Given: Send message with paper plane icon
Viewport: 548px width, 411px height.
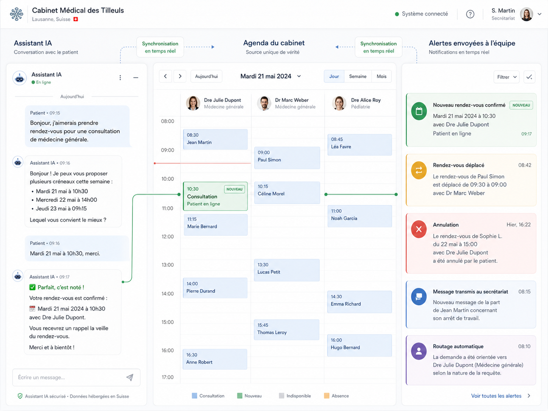Looking at the screenshot, I should point(130,377).
